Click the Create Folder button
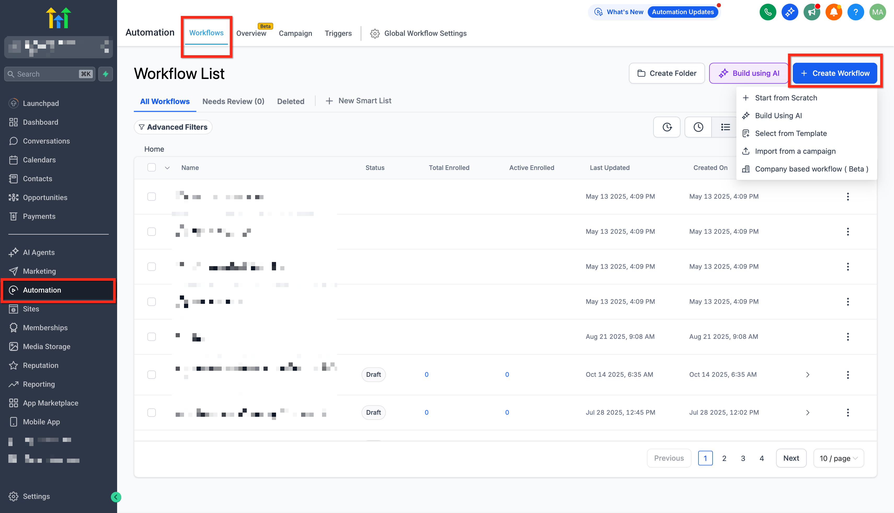The width and height of the screenshot is (894, 513). click(667, 73)
